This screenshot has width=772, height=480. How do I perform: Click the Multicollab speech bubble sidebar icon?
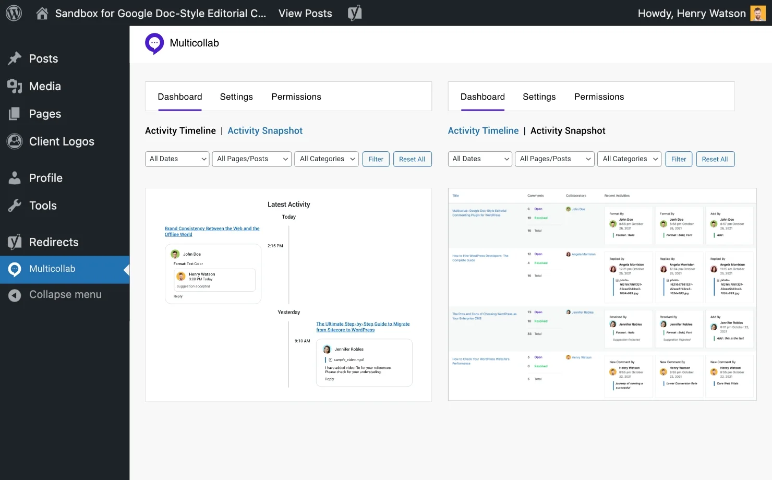point(15,269)
